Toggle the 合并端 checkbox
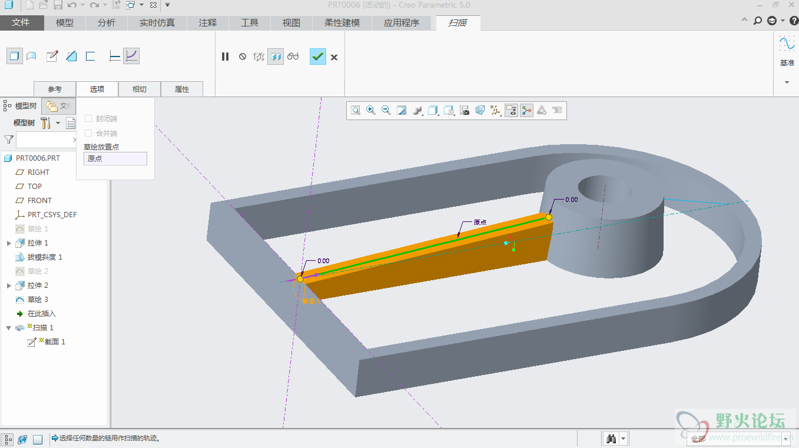799x448 pixels. coord(88,134)
